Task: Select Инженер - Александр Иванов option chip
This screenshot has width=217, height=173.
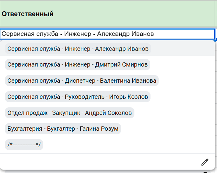Action: pos(78,49)
